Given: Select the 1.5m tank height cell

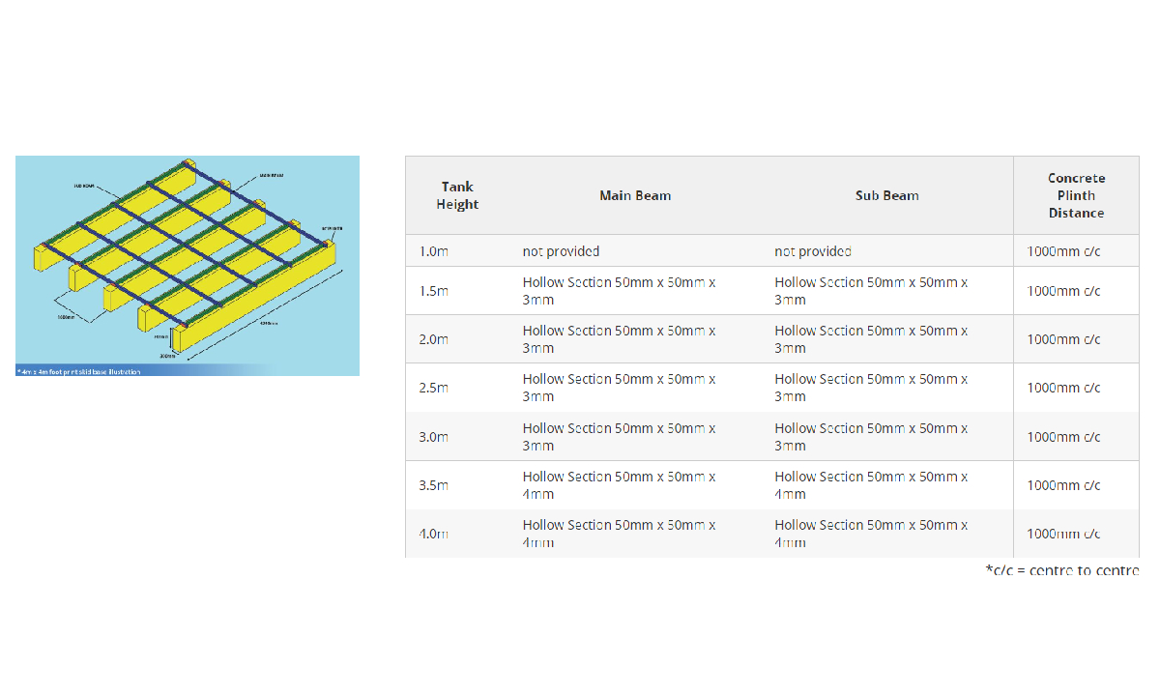Looking at the screenshot, I should coord(435,290).
